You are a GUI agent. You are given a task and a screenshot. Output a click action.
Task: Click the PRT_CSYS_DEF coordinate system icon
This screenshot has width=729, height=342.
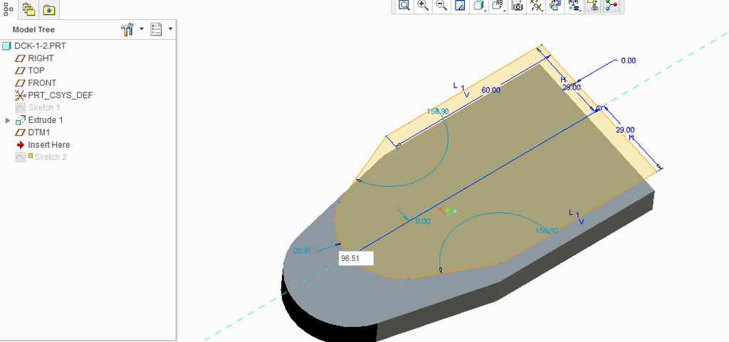pos(21,95)
